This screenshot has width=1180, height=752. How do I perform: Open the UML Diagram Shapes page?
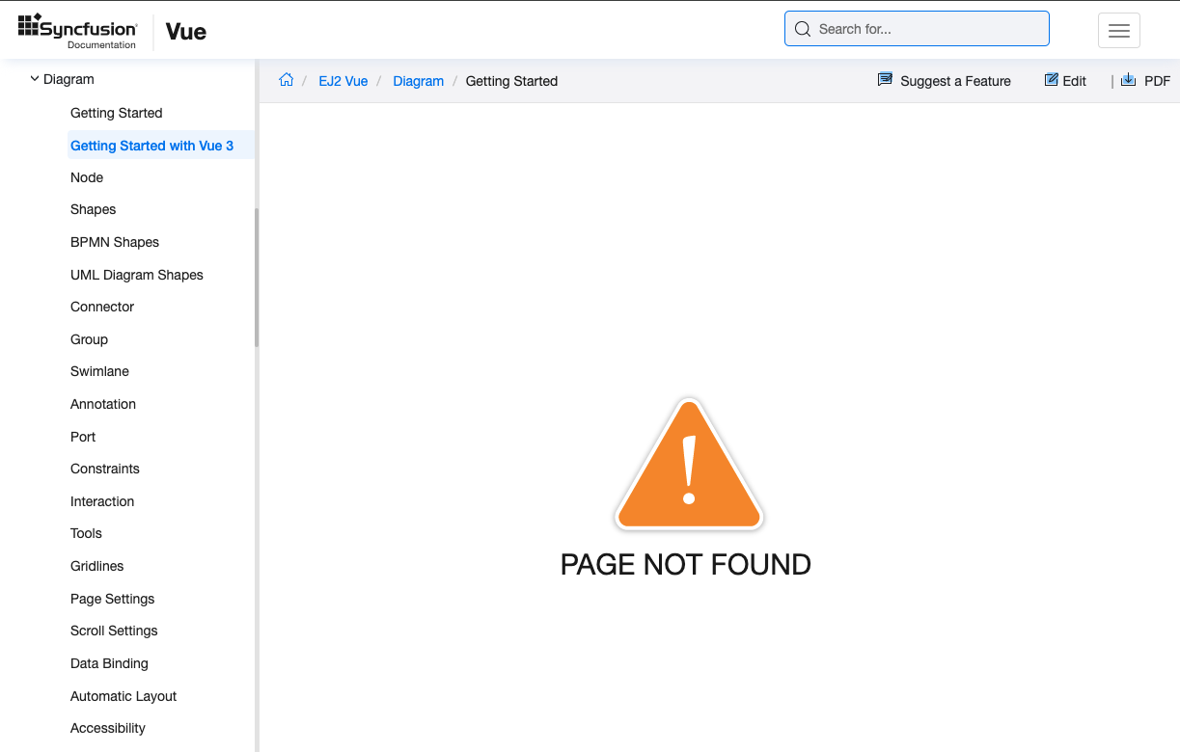pyautogui.click(x=137, y=275)
